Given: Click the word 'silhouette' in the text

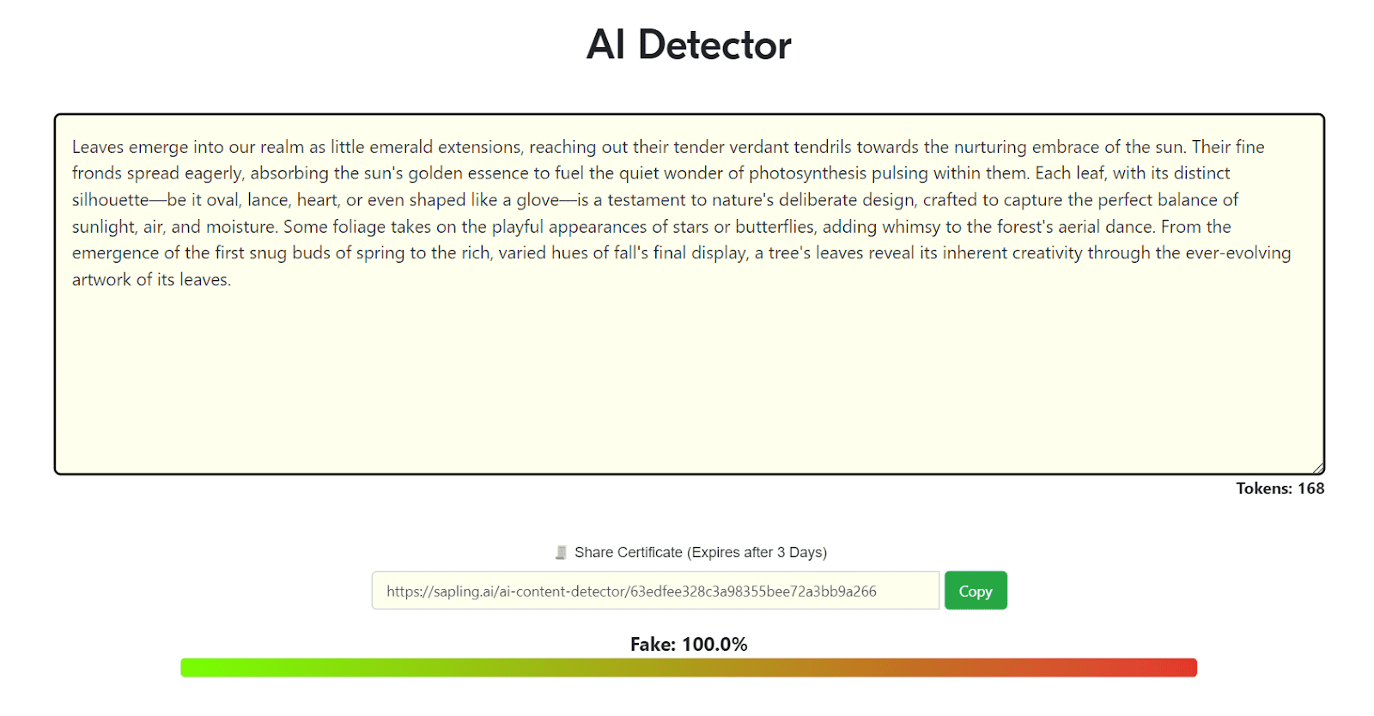Looking at the screenshot, I should click(x=110, y=200).
